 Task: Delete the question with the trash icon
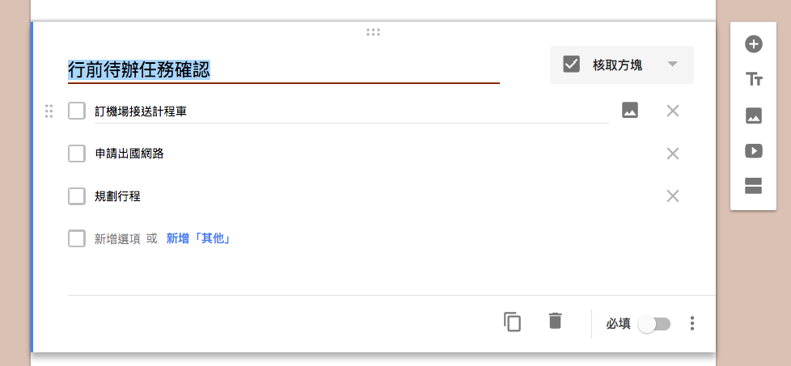click(x=555, y=321)
